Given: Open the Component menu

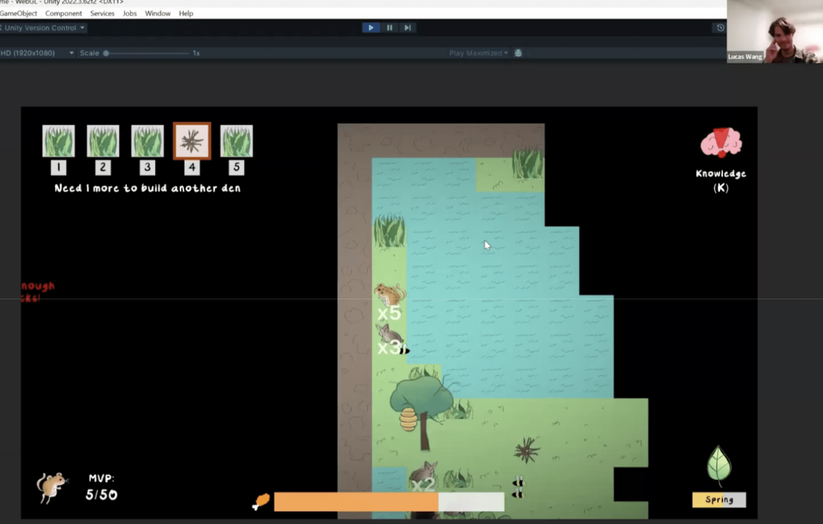Looking at the screenshot, I should click(x=63, y=13).
